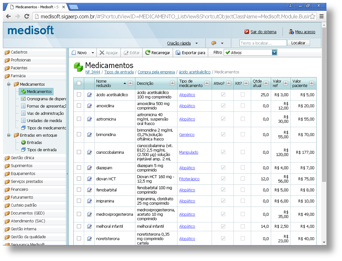Open edit icon for fenobarbital row

pyautogui.click(x=89, y=190)
